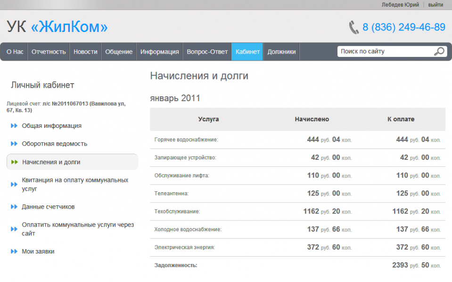Open Лебедев Юрий user profile link

(x=400, y=5)
